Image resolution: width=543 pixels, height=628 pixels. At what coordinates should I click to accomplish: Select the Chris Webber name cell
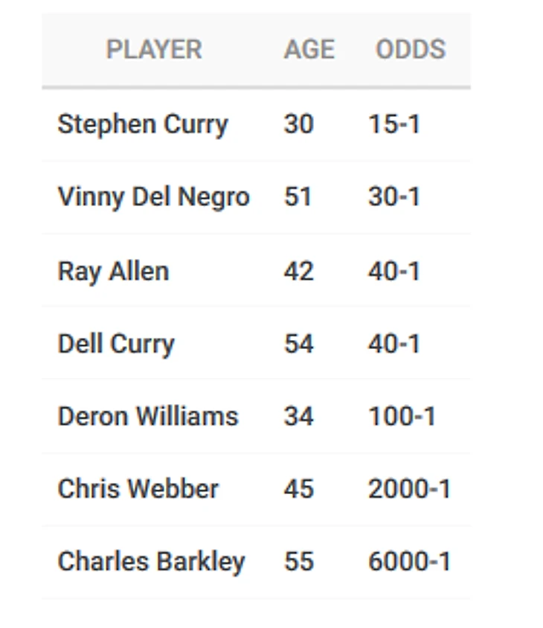(x=138, y=489)
